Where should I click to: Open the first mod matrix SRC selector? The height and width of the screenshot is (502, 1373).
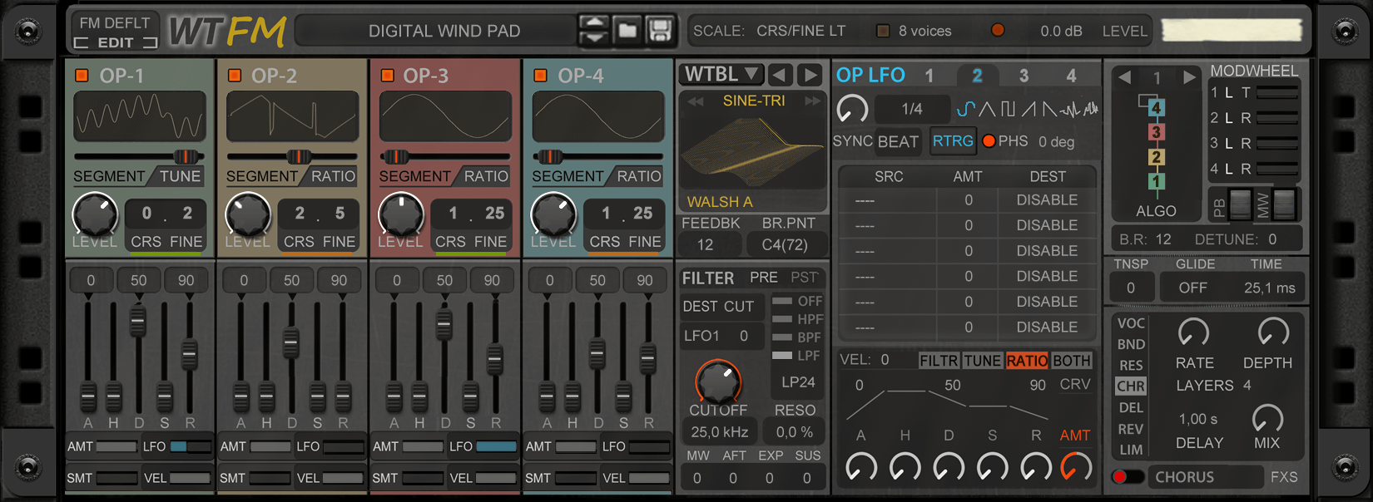pyautogui.click(x=888, y=200)
